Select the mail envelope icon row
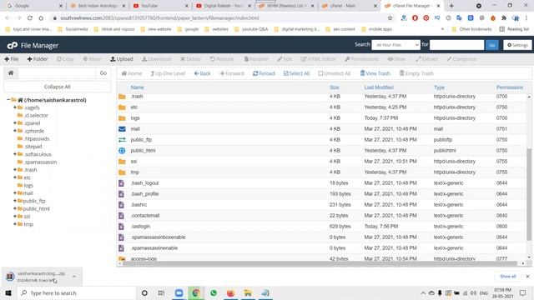Screen dimensions: 534x300 [x=122, y=129]
